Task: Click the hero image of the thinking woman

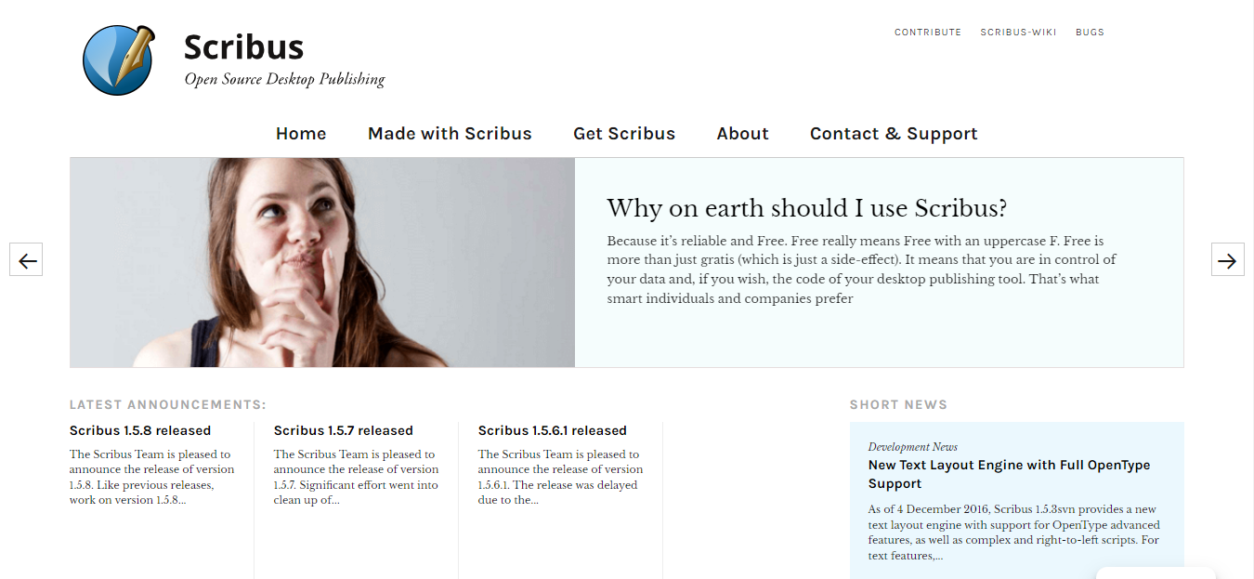Action: coord(322,261)
